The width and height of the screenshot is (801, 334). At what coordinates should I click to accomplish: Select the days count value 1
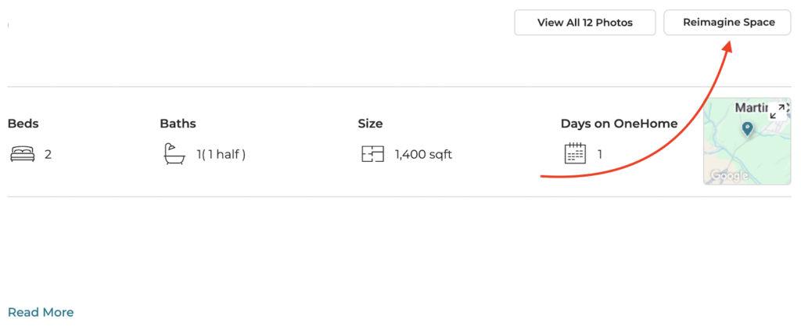[x=600, y=154]
